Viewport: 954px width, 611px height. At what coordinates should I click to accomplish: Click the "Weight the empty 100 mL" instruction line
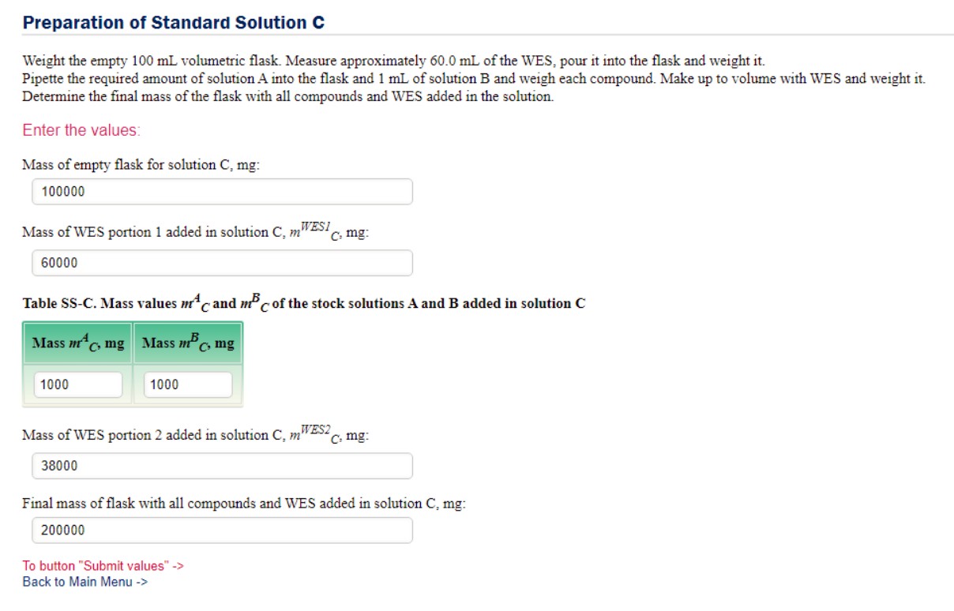pyautogui.click(x=393, y=61)
